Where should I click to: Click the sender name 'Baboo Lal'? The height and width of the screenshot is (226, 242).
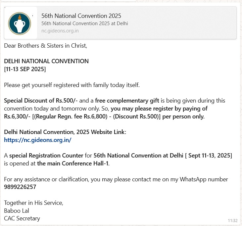17,210
